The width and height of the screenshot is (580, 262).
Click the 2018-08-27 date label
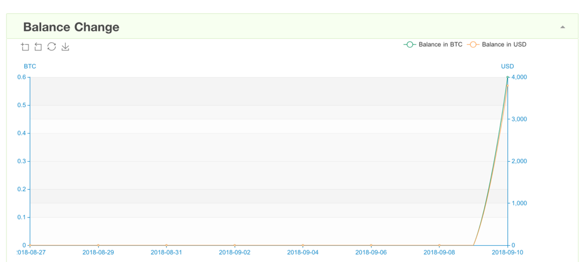point(31,252)
